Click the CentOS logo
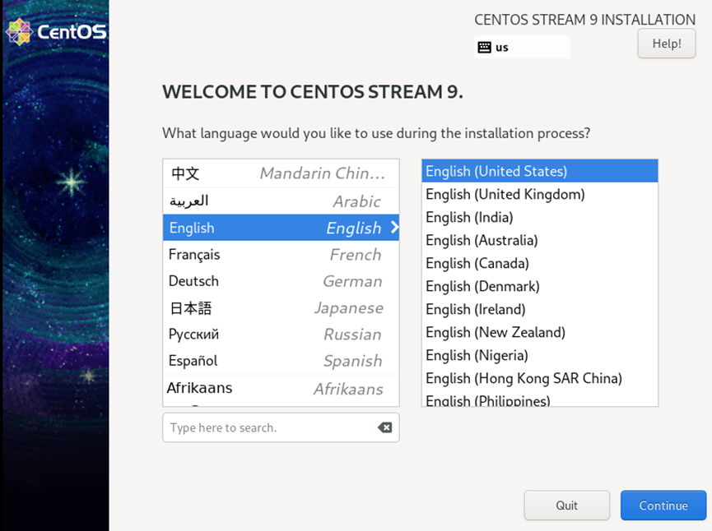The height and width of the screenshot is (531, 712). 56,32
